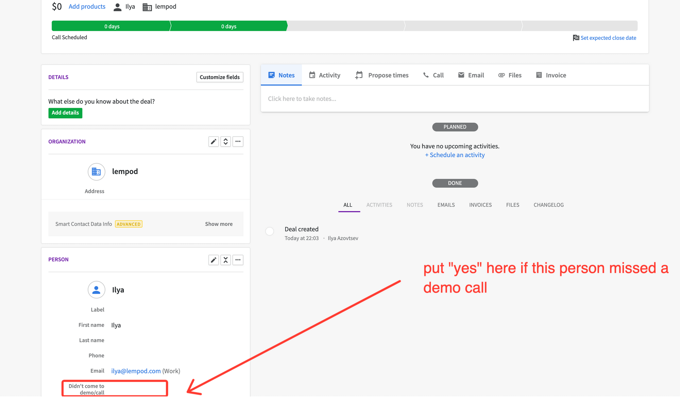680x398 pixels.
Task: Switch to the CHANGELOG tab
Action: [548, 205]
